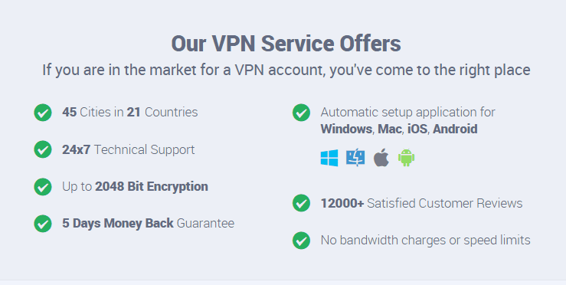Screen dimensions: 566x285
Task: Click checkmark beside 5 Days Money Back
Action: point(43,224)
